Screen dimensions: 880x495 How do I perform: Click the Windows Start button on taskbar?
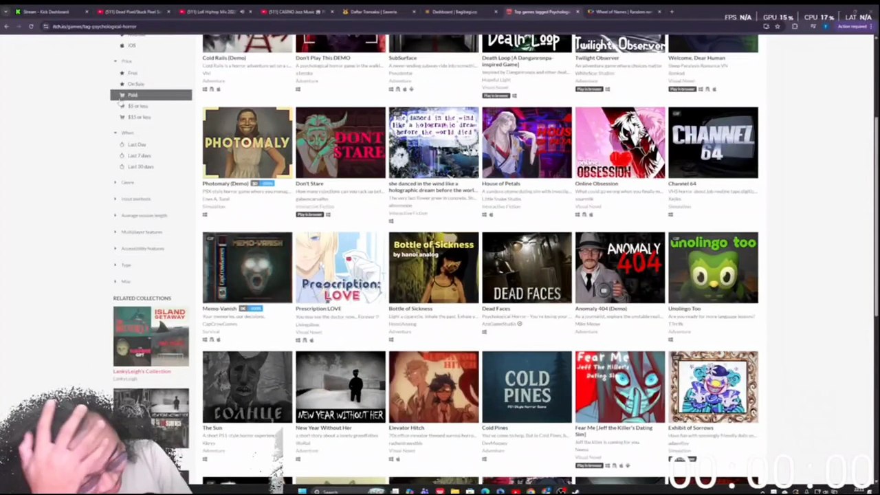pyautogui.click(x=301, y=491)
